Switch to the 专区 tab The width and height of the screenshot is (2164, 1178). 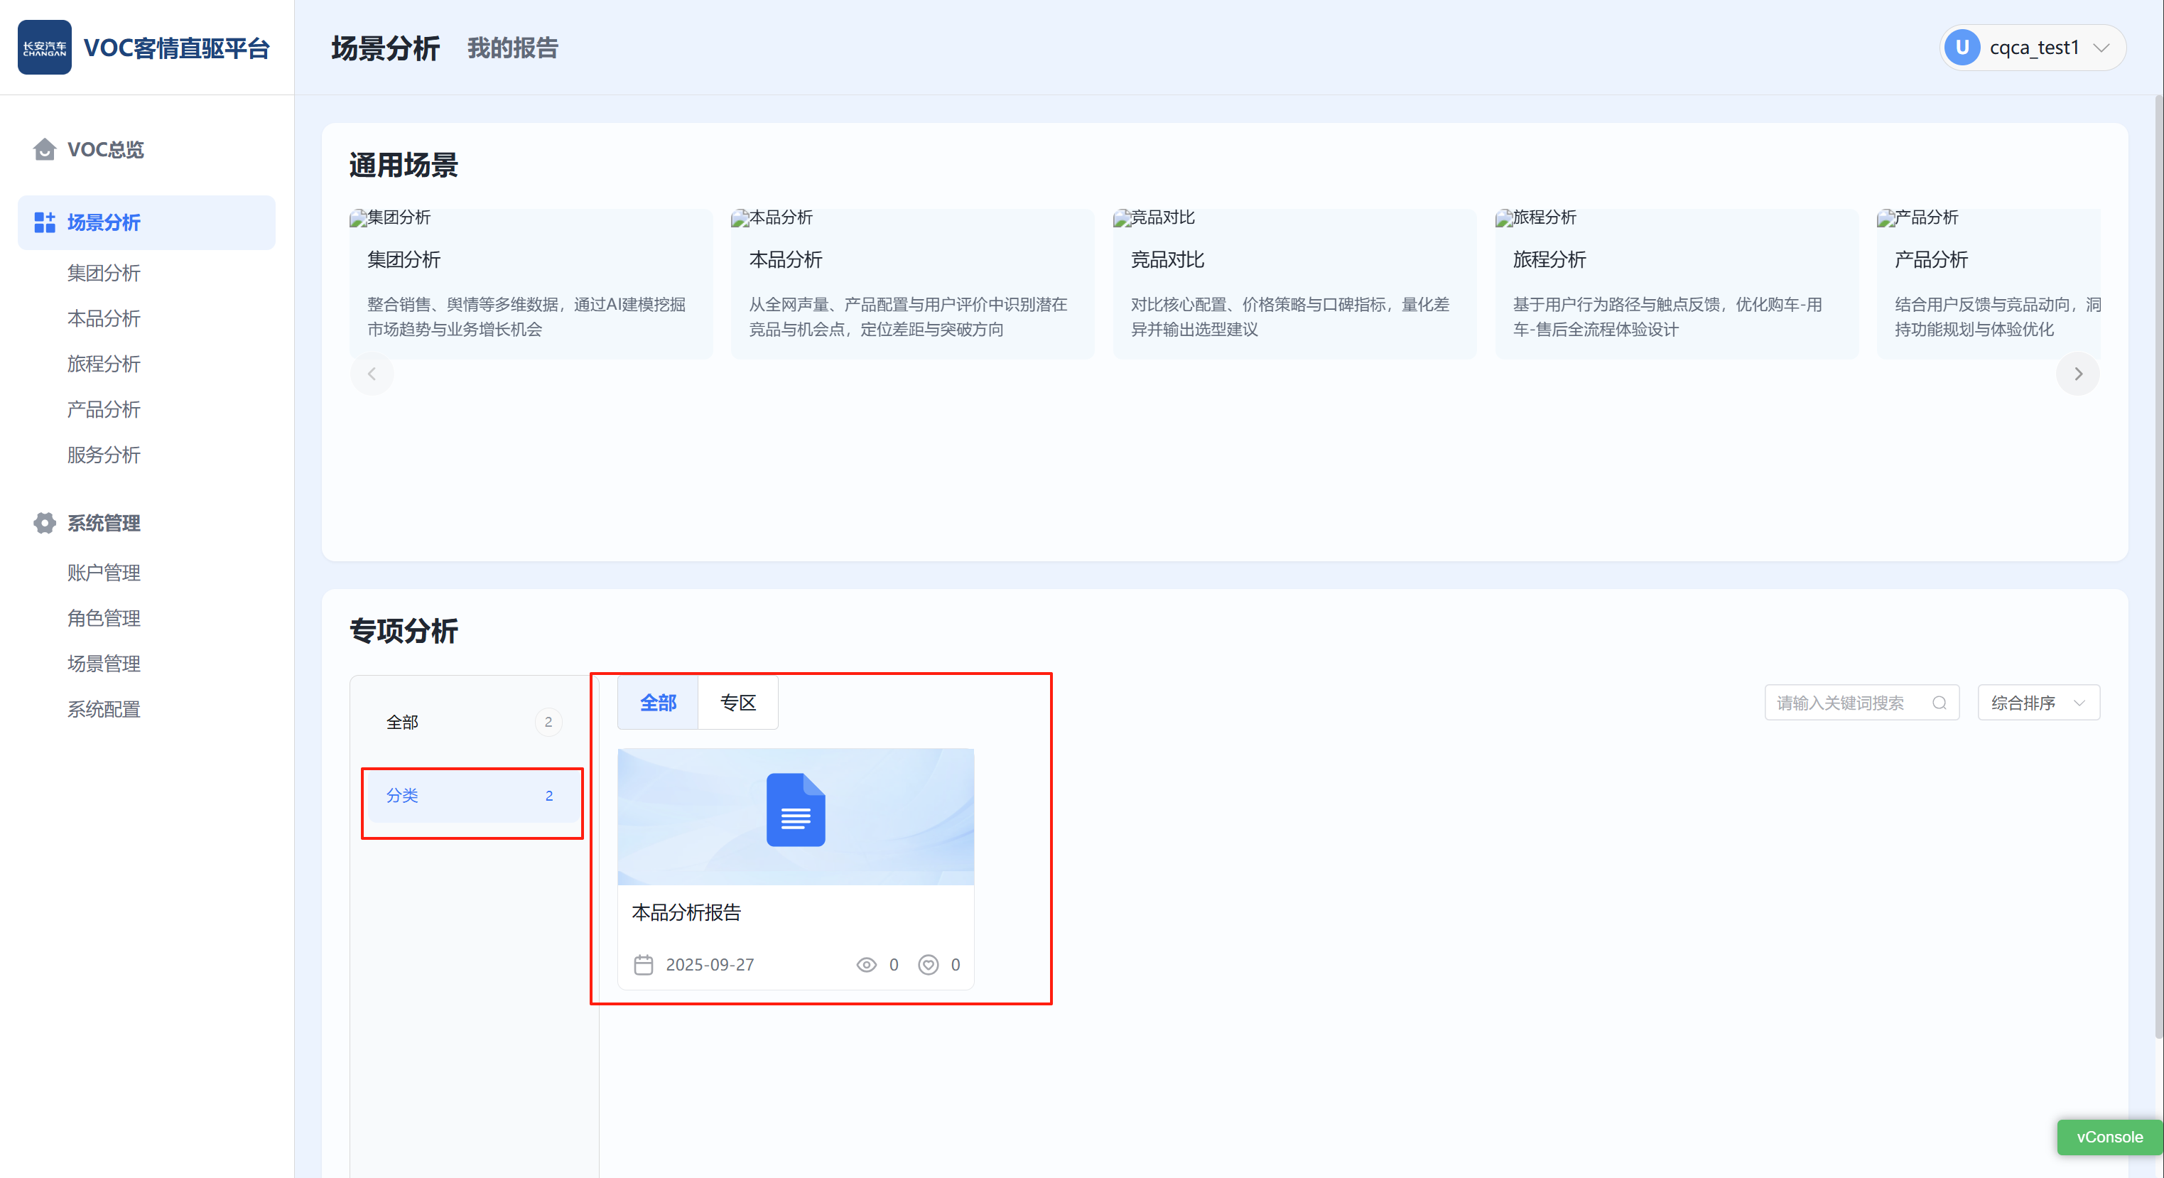click(737, 703)
